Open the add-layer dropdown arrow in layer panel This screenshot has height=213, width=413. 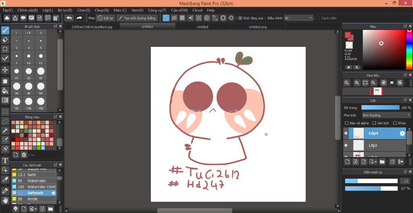click(x=375, y=162)
